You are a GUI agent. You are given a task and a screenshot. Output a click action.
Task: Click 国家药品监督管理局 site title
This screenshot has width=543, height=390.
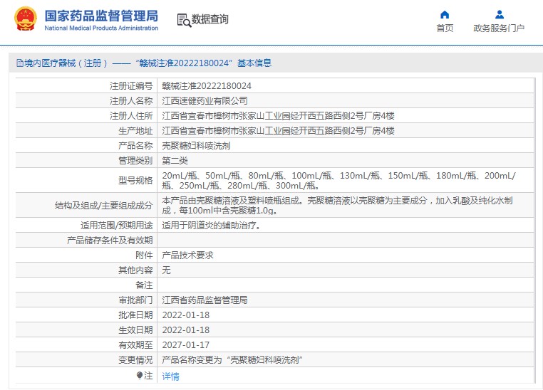101,16
